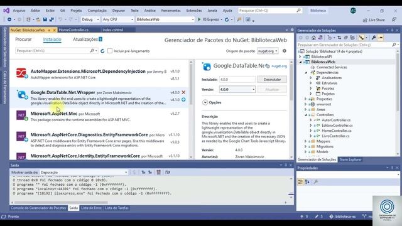Click the nuget.org link

click(279, 66)
